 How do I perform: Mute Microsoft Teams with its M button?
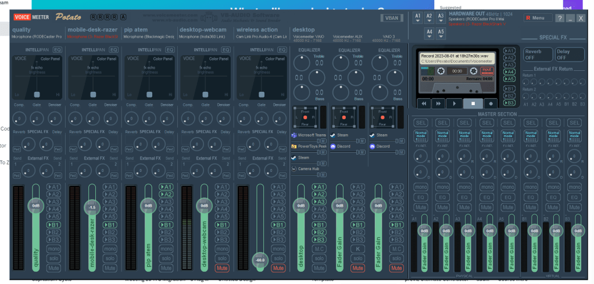point(323,141)
